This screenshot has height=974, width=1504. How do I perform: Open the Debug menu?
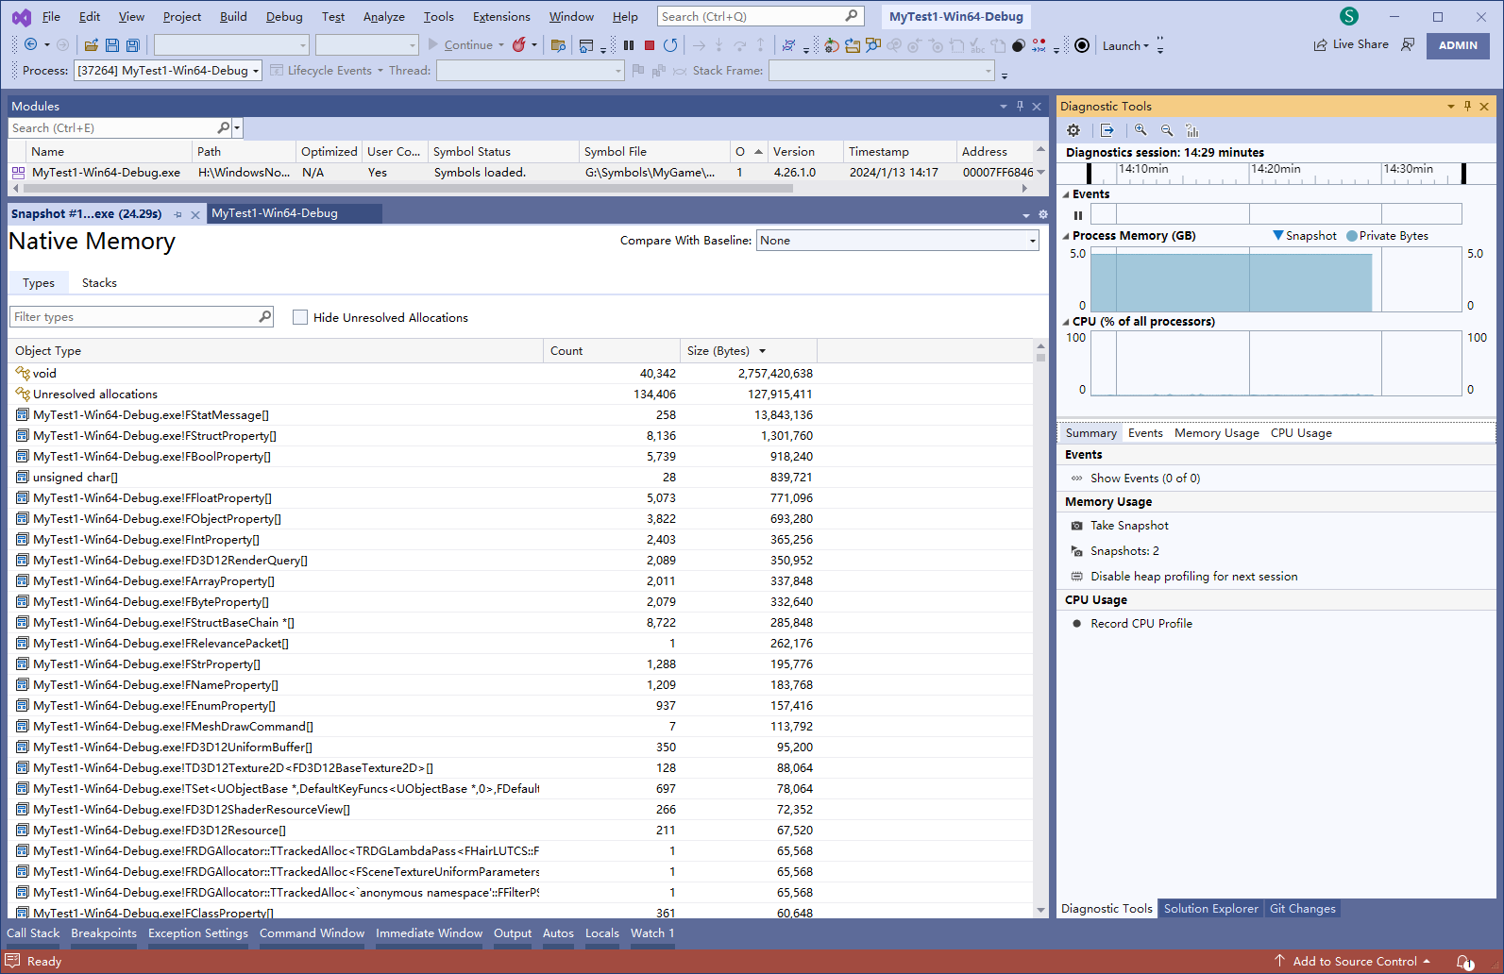[284, 16]
